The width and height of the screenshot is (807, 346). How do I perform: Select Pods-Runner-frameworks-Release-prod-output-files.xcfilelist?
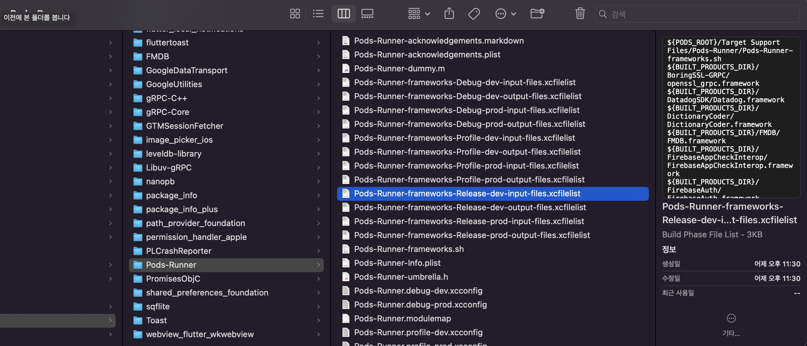point(493,235)
